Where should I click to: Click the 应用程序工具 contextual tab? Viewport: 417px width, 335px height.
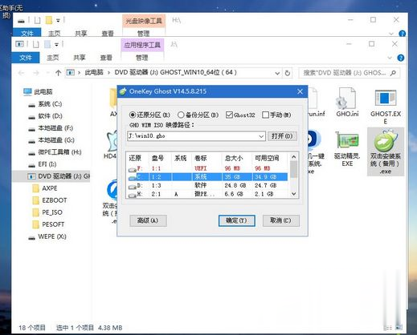point(142,45)
